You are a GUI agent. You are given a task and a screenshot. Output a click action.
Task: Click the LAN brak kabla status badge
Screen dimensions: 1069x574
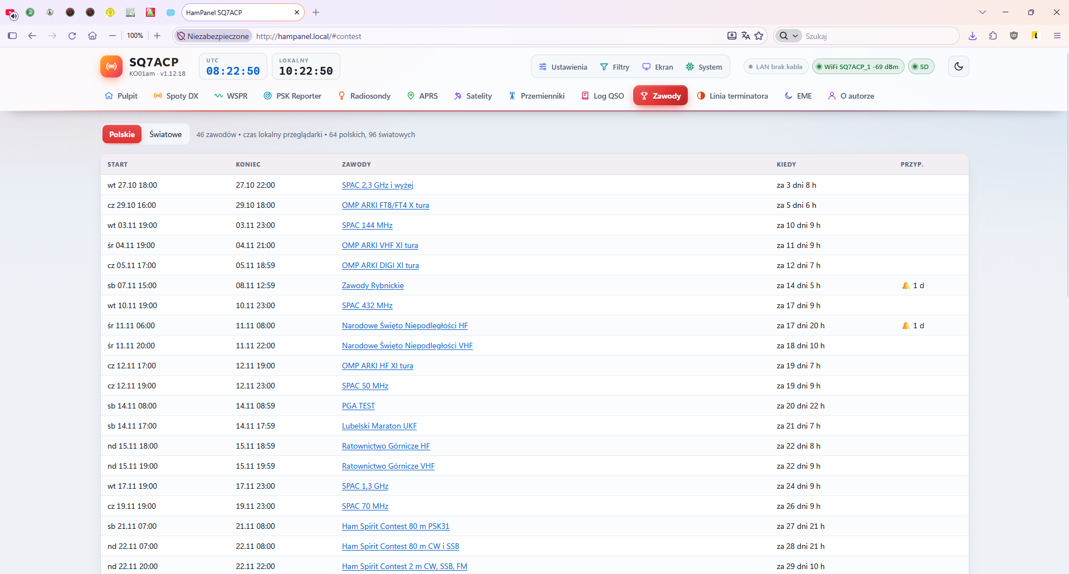point(776,67)
